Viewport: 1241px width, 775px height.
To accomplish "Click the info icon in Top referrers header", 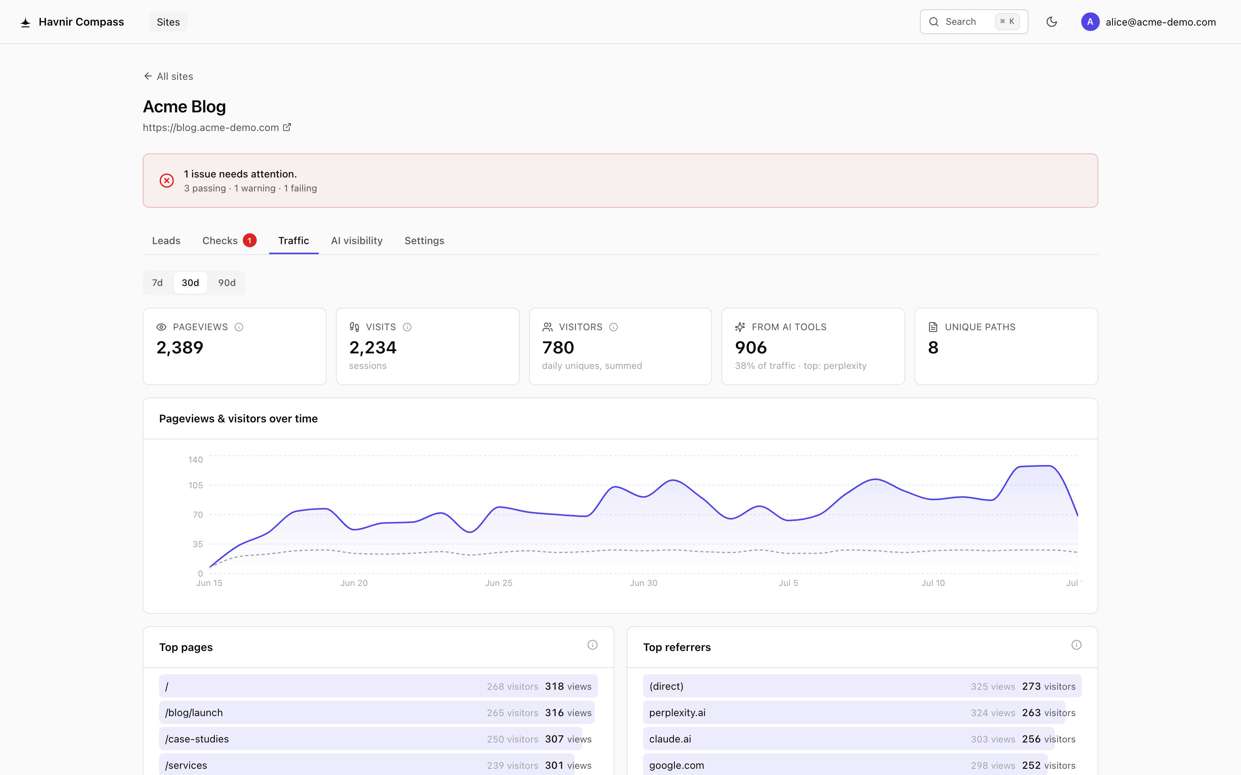I will [1077, 645].
